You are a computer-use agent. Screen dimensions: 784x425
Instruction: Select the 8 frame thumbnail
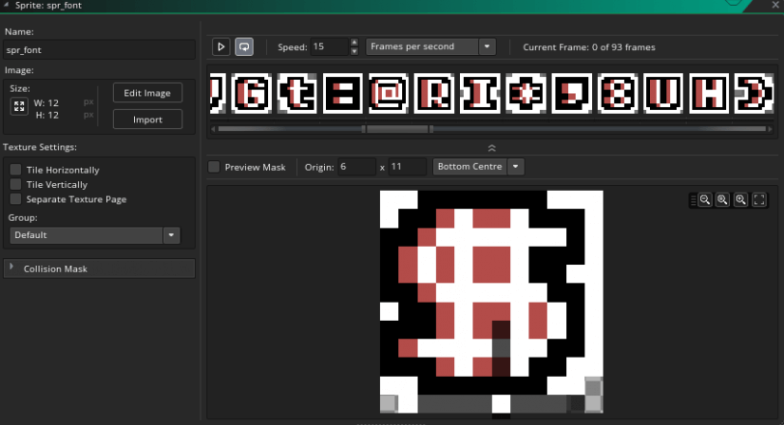coord(618,93)
